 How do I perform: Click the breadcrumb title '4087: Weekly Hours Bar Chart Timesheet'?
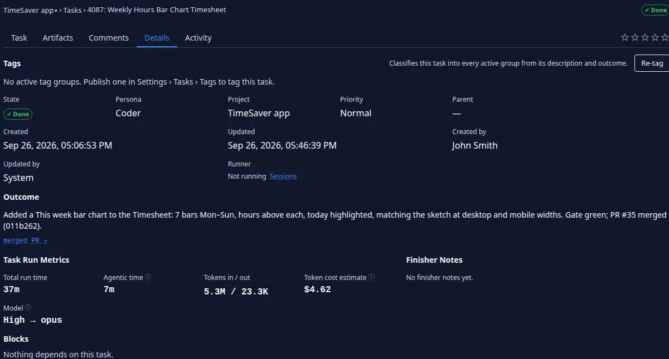(157, 10)
